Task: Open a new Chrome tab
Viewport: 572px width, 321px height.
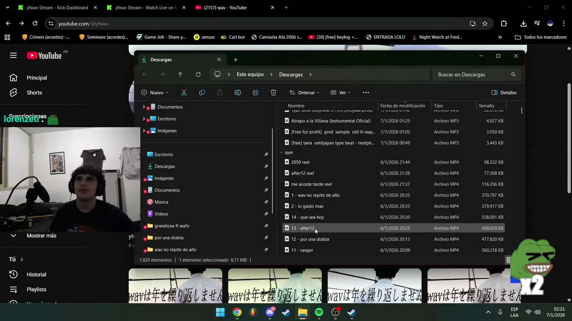Action: 286,8
